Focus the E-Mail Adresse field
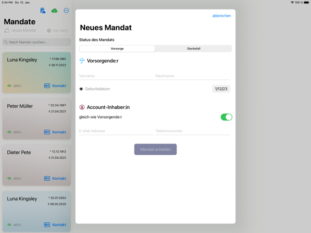The image size is (311, 233). pos(116,131)
